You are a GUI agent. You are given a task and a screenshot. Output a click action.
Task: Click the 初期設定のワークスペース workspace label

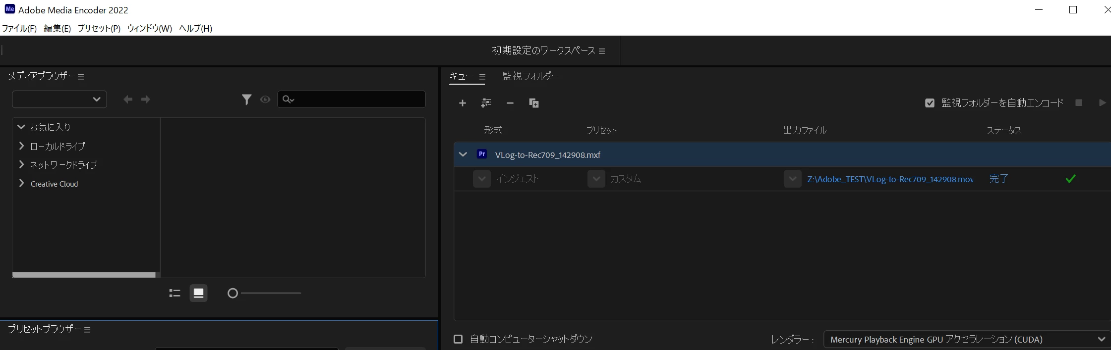coord(543,50)
